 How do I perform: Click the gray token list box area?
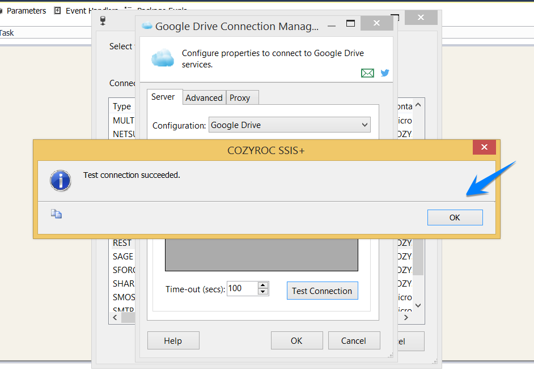coord(261,254)
